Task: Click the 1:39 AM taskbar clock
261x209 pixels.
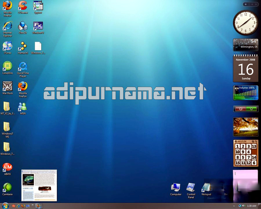Action: (x=251, y=206)
